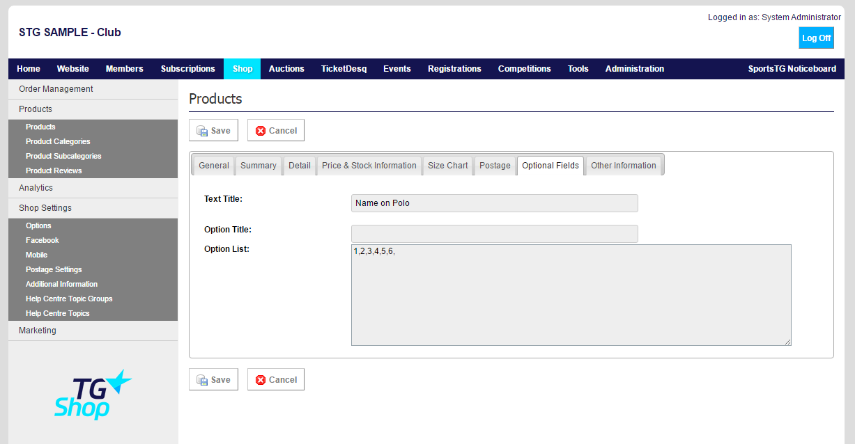
Task: Open Help Centre Topic Groups
Action: (x=69, y=299)
